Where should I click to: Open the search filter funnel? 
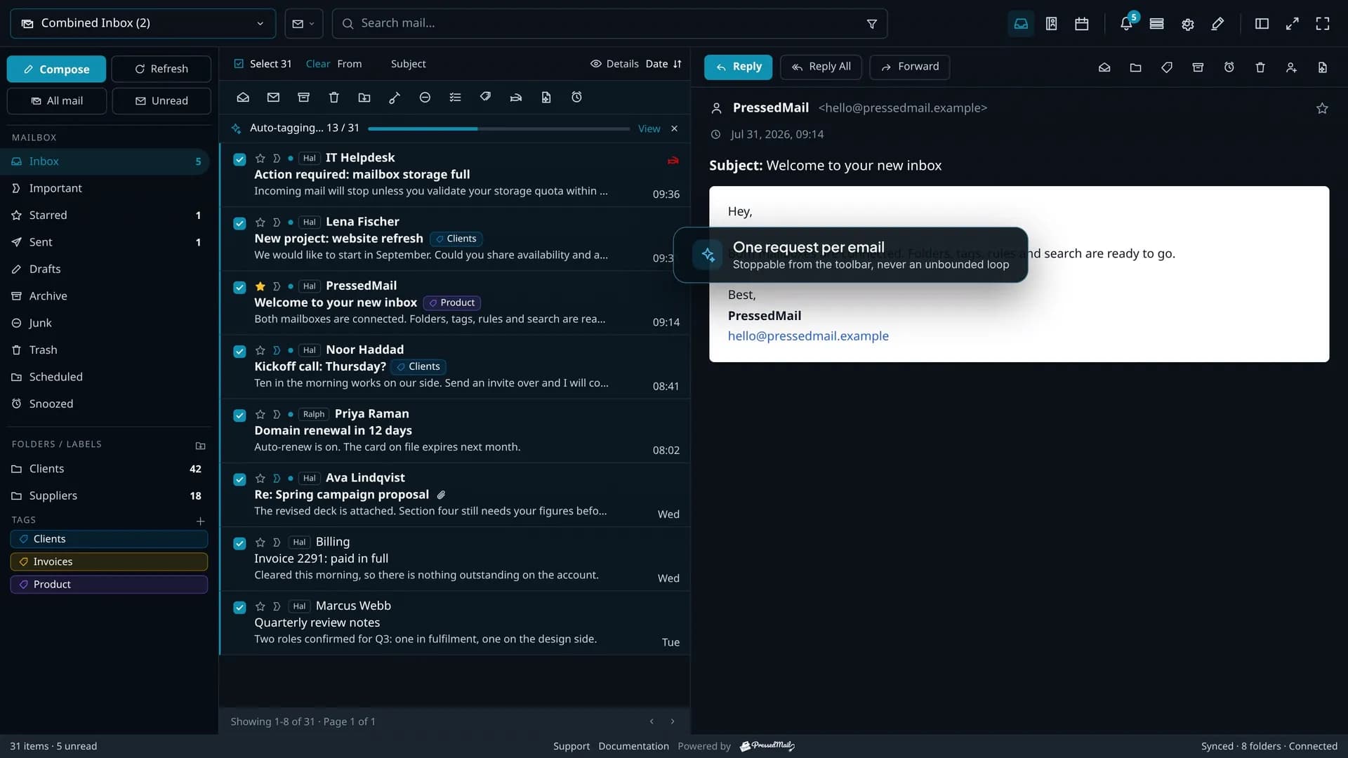click(x=871, y=24)
